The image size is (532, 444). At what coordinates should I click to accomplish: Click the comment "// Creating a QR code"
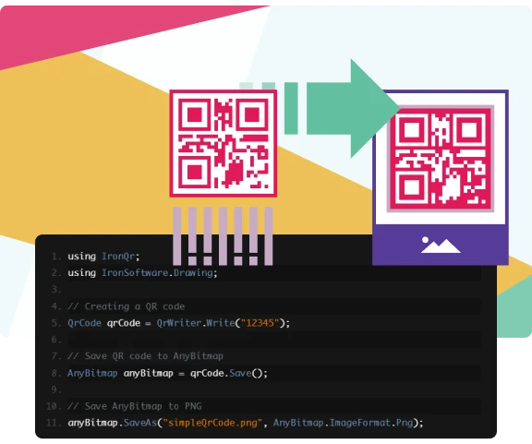pyautogui.click(x=127, y=306)
